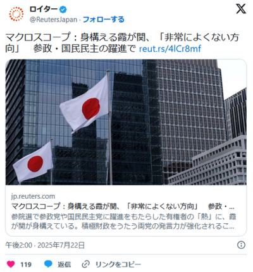This screenshot has height=272, width=253.
Task: Click the jp.reuters.com domain label
Action: pyautogui.click(x=33, y=196)
